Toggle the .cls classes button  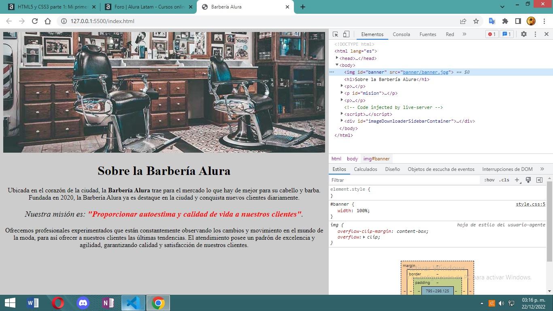[504, 180]
